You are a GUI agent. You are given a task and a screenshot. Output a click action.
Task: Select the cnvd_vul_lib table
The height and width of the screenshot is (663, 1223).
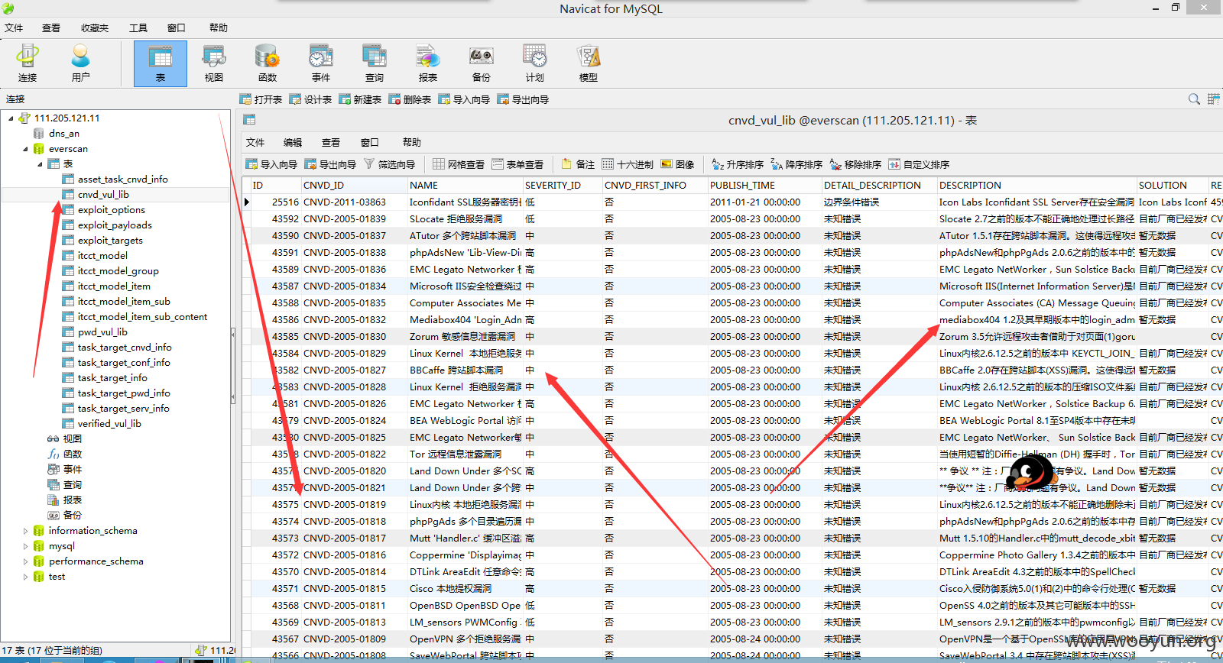pyautogui.click(x=103, y=194)
